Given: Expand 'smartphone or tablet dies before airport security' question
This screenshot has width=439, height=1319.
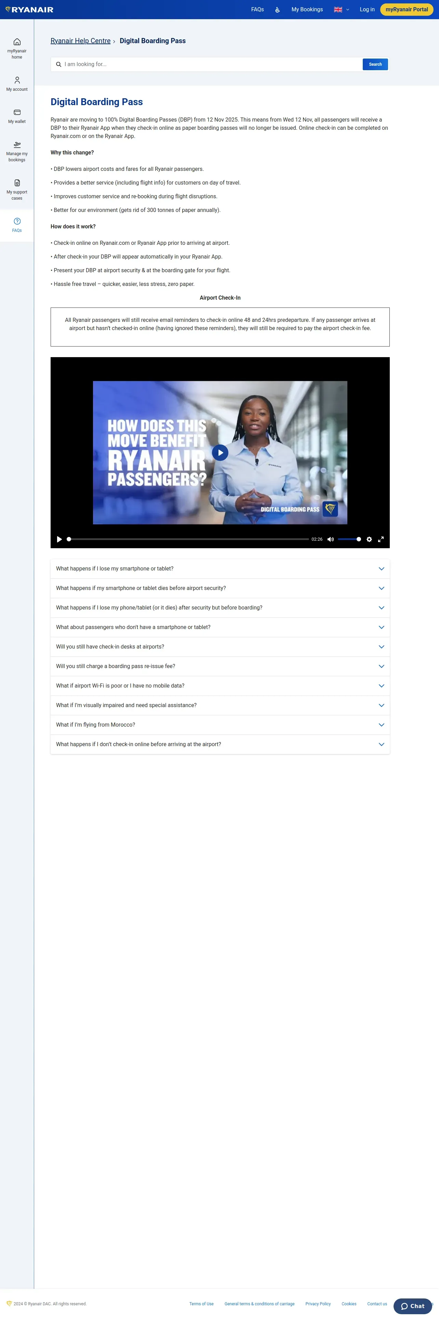Looking at the screenshot, I should pos(220,588).
